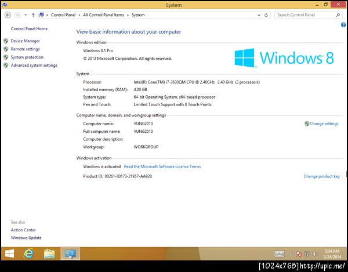
Task: Go up one level with the Up arrow
Action: pyautogui.click(x=33, y=15)
